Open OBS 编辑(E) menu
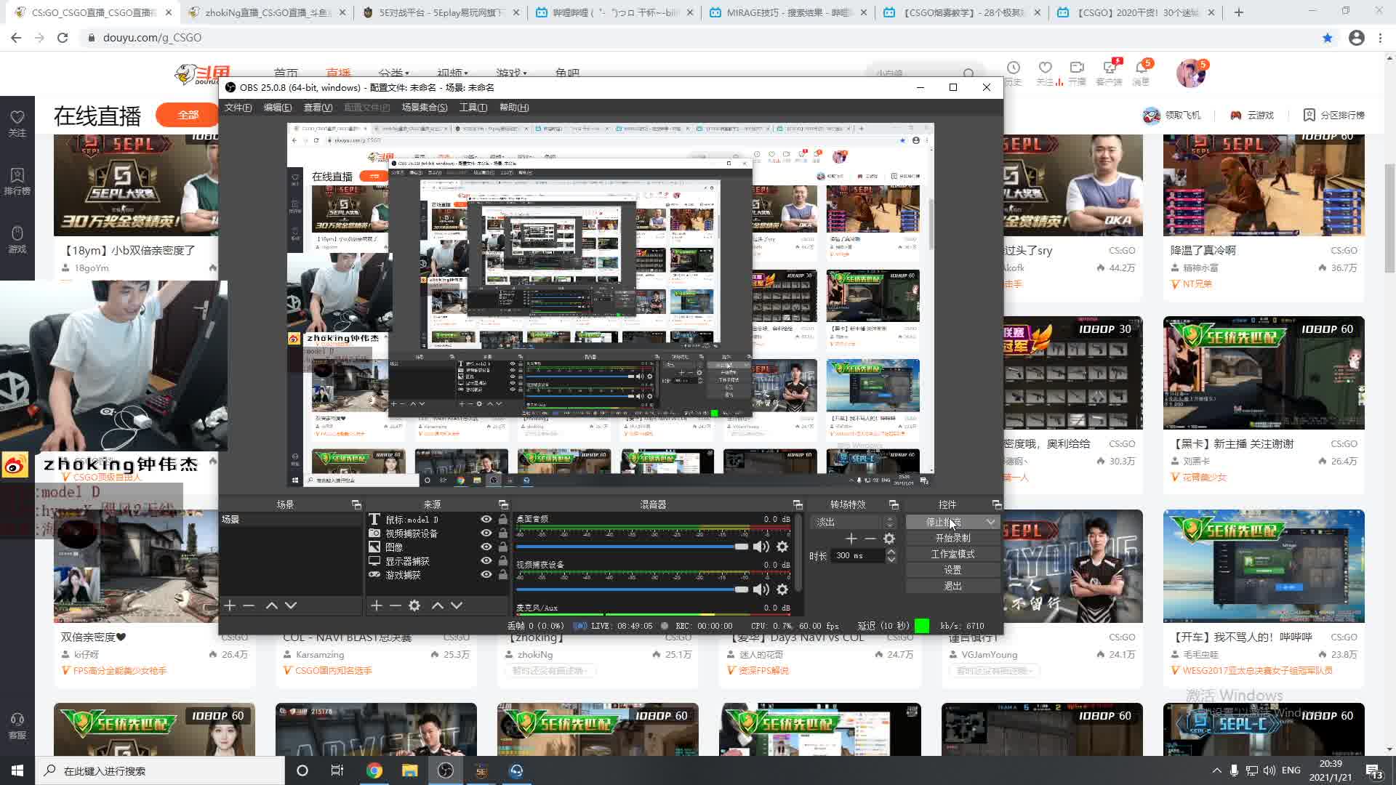 277,108
